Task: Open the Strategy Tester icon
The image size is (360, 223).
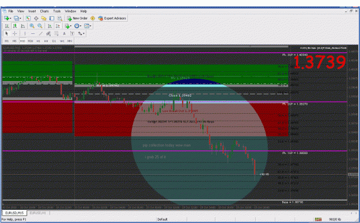Action: tap(60, 18)
